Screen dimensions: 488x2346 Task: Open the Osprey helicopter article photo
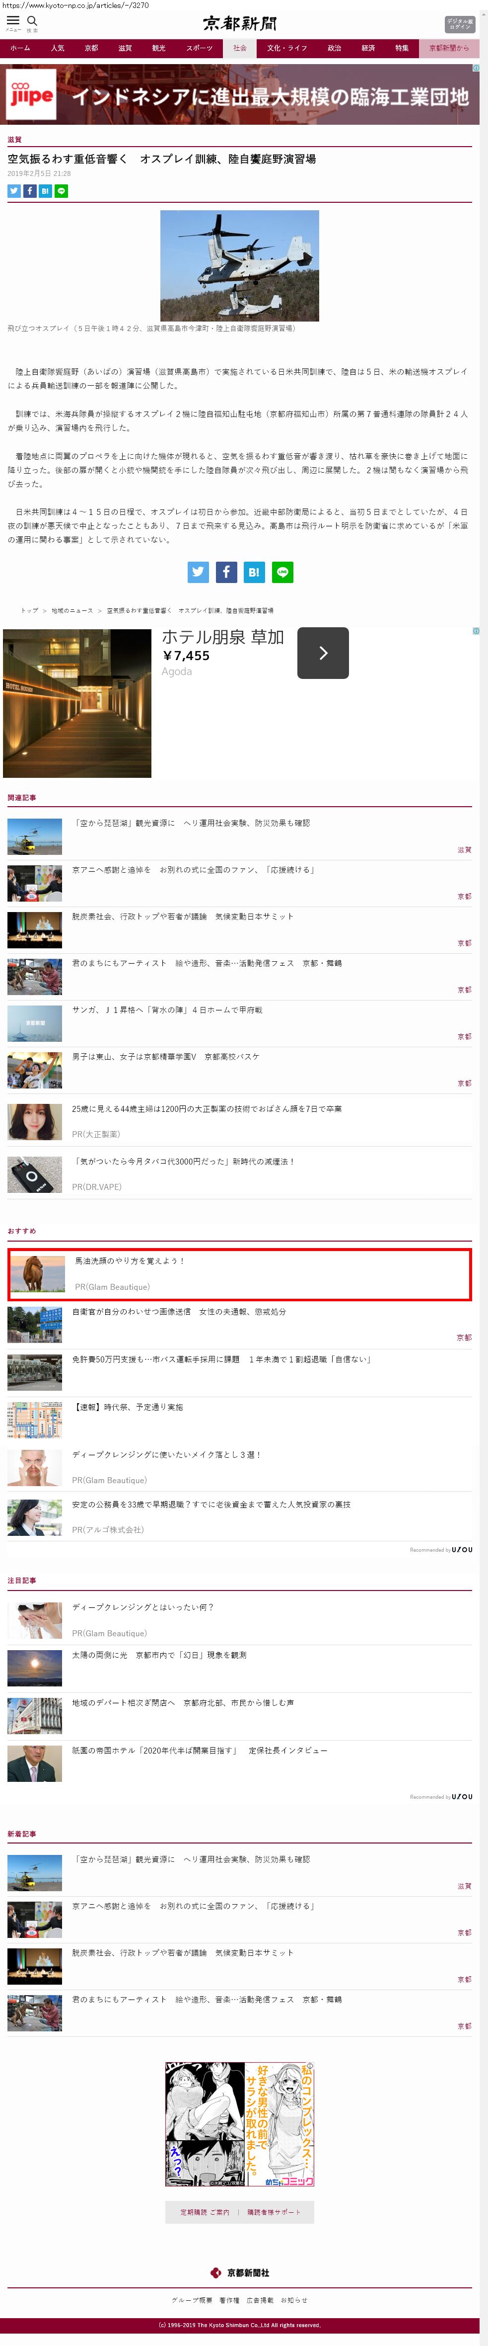[239, 265]
